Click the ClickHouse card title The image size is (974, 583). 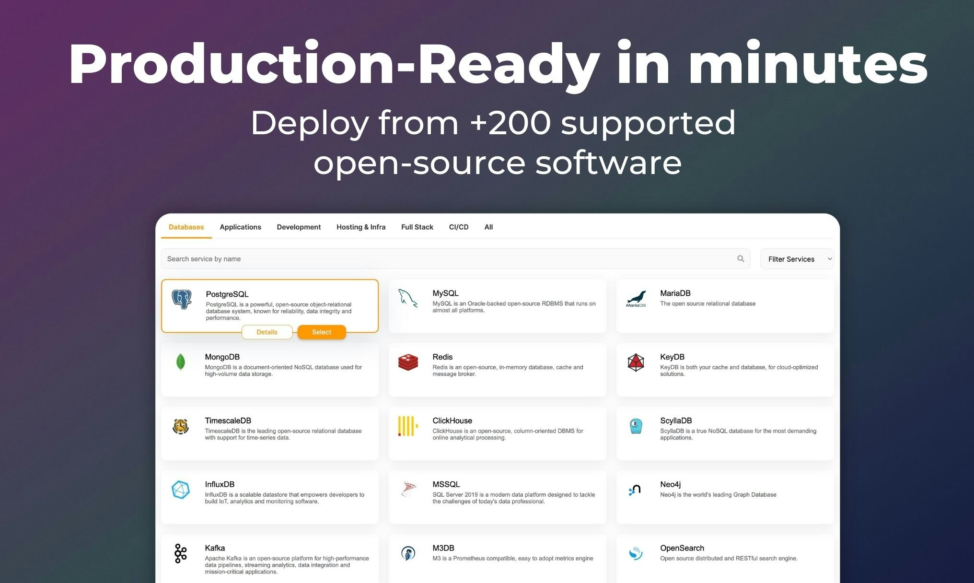coord(452,420)
